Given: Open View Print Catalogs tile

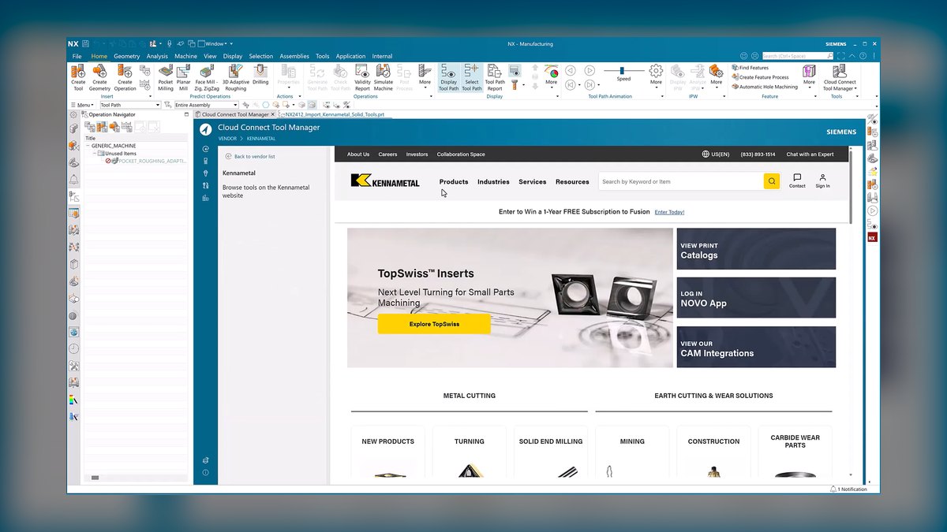Looking at the screenshot, I should click(x=756, y=249).
